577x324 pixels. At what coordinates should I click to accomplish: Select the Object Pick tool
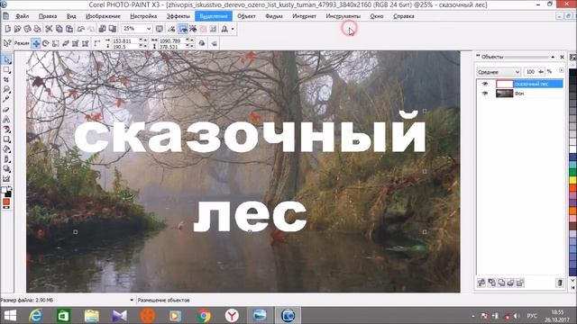click(6, 59)
